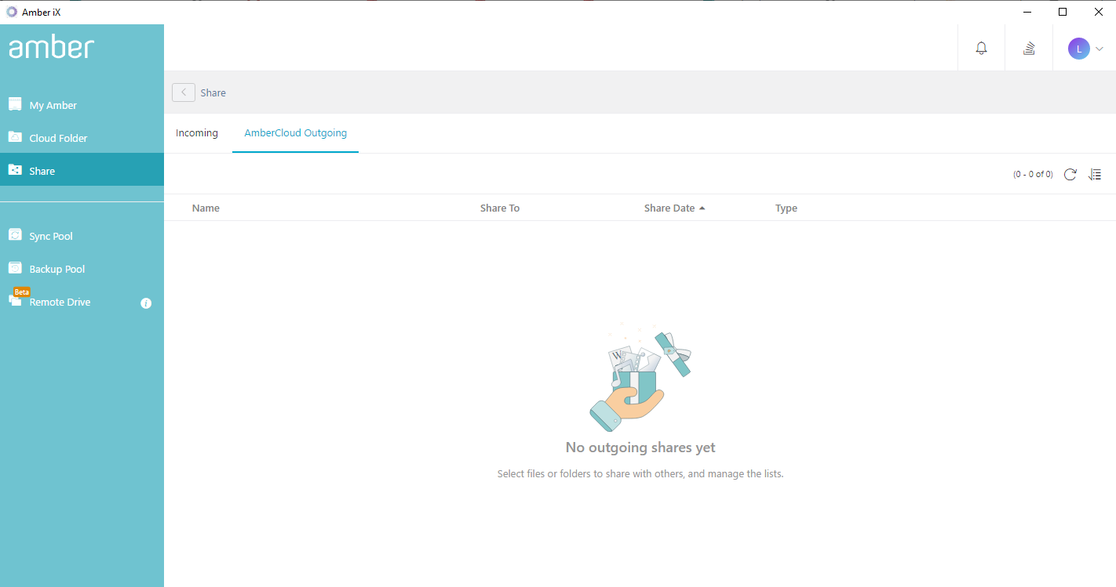Click the Sync Pool icon
1116x587 pixels.
point(15,235)
